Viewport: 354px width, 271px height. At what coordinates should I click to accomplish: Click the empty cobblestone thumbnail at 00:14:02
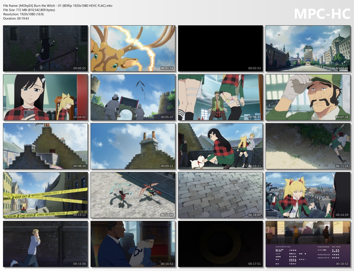220,195
